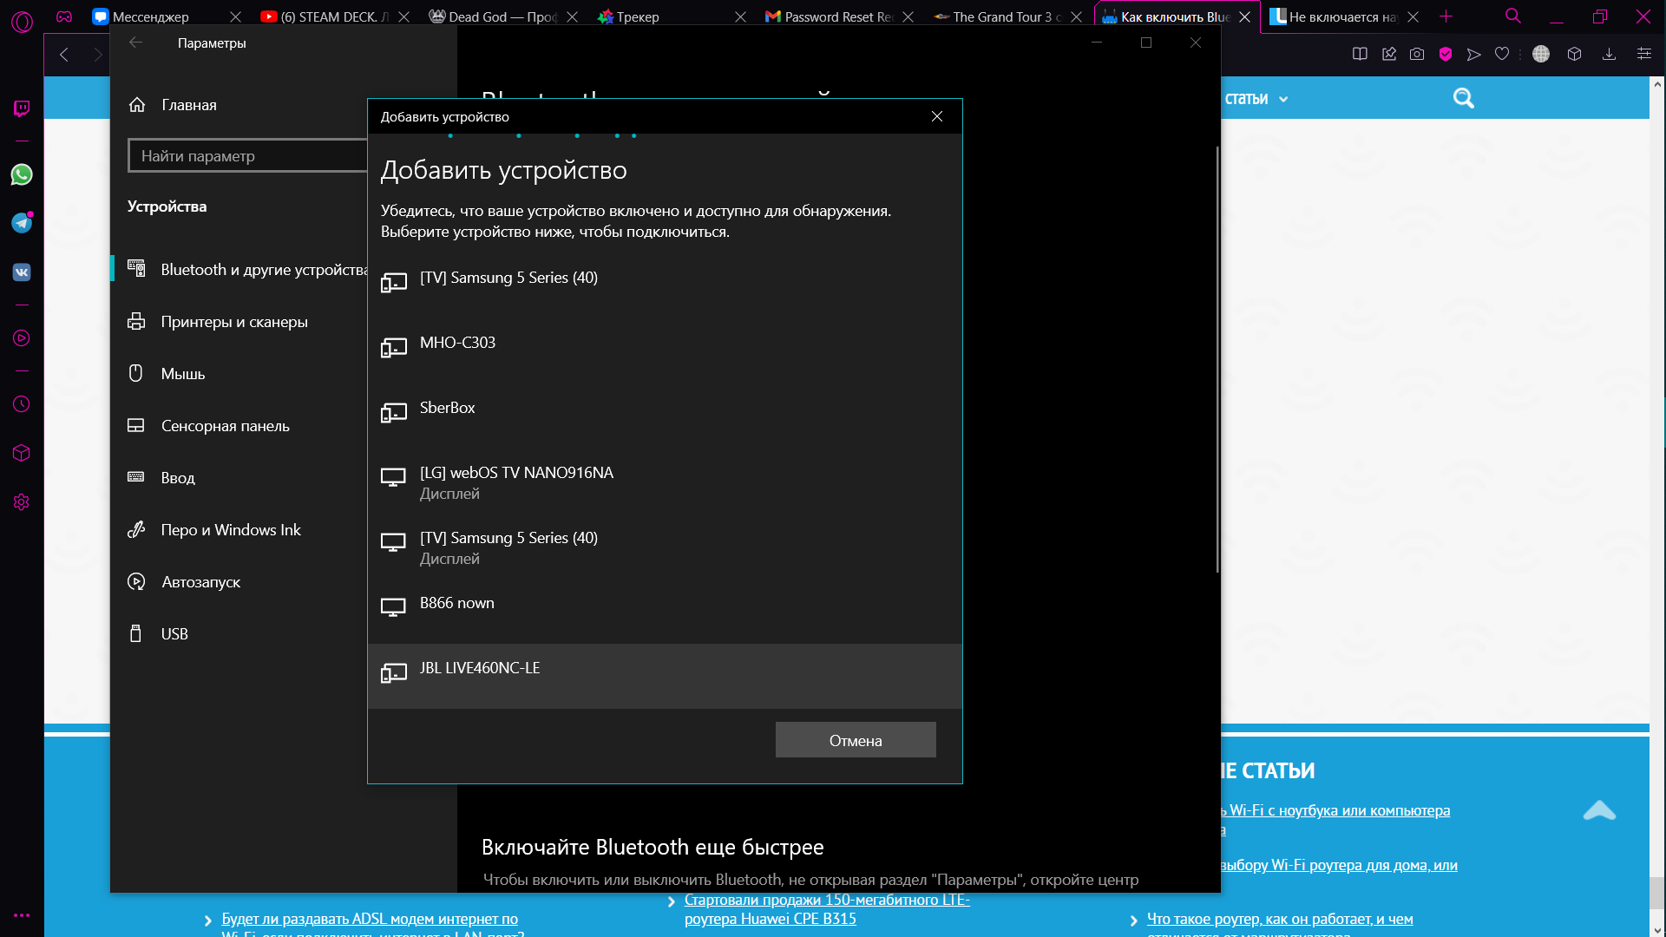
Task: Switch to the Dead God tab
Action: pyautogui.click(x=493, y=16)
